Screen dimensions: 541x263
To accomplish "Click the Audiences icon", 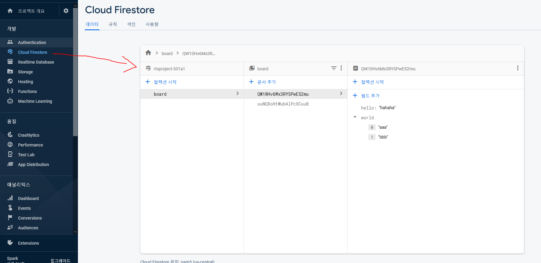I will [10, 228].
